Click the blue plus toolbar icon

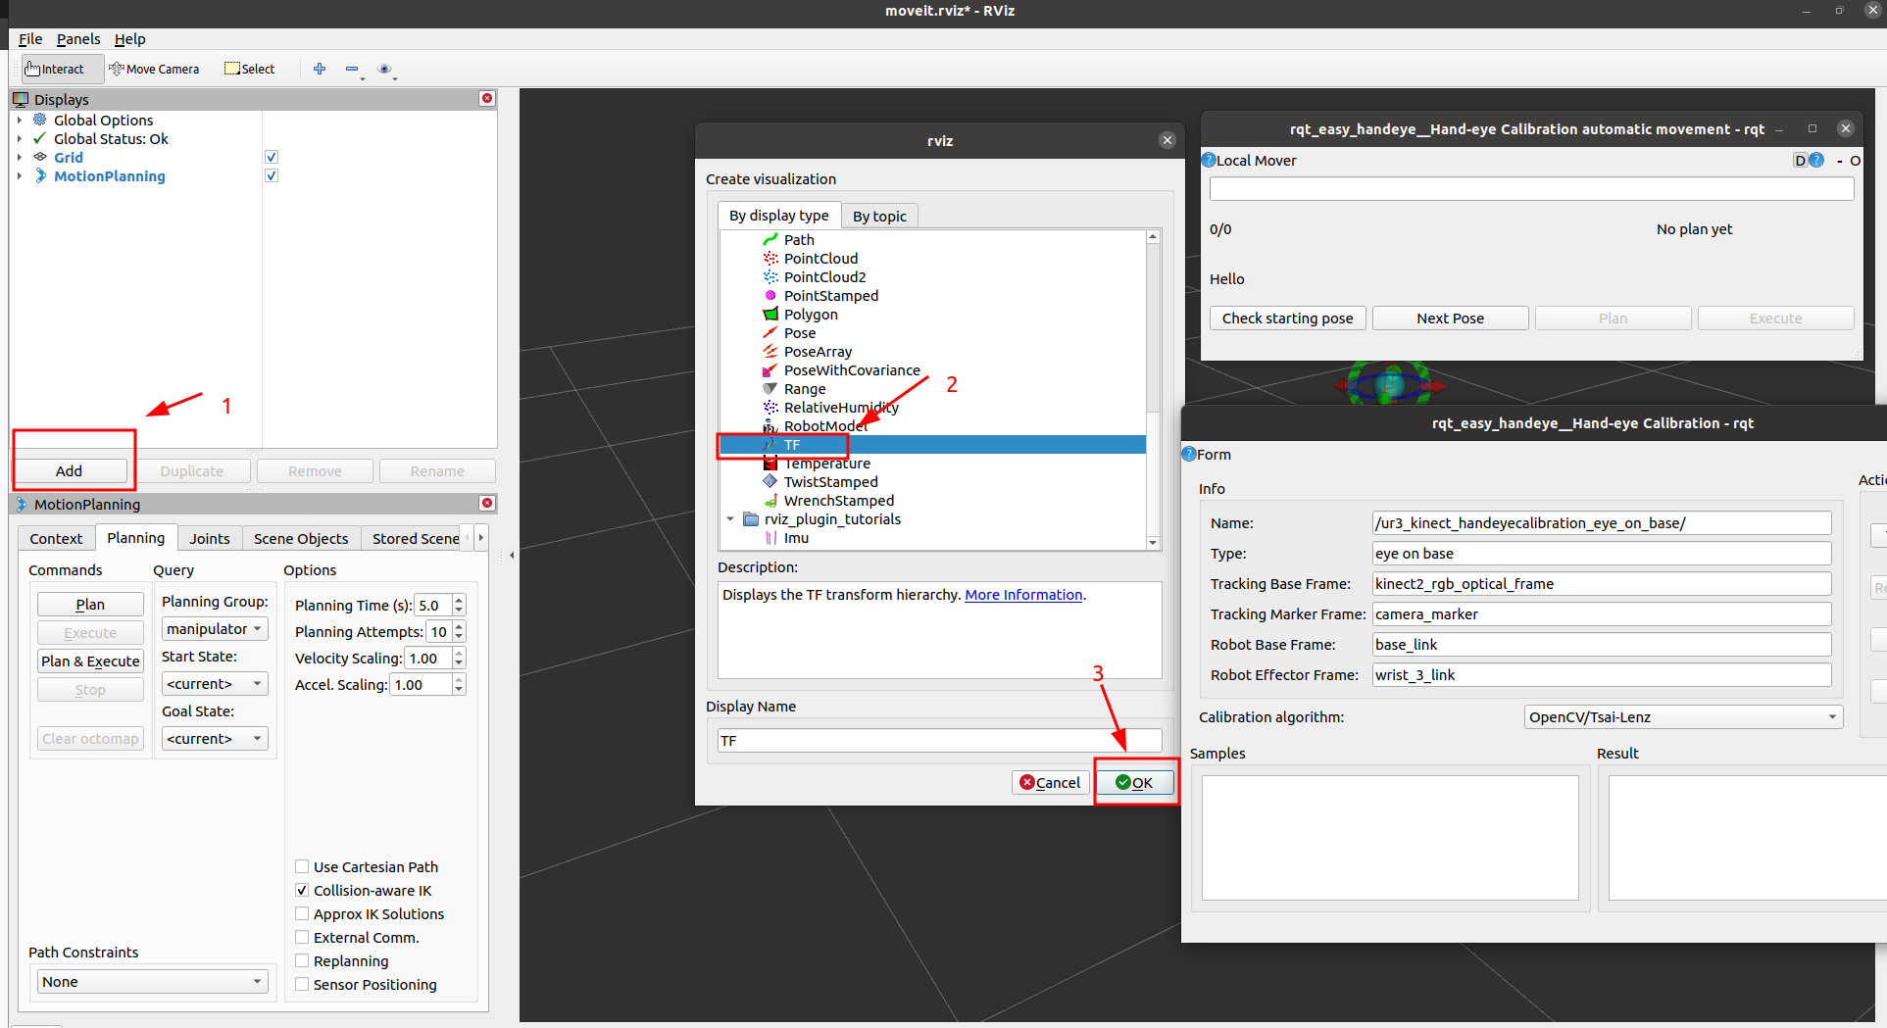pos(320,69)
